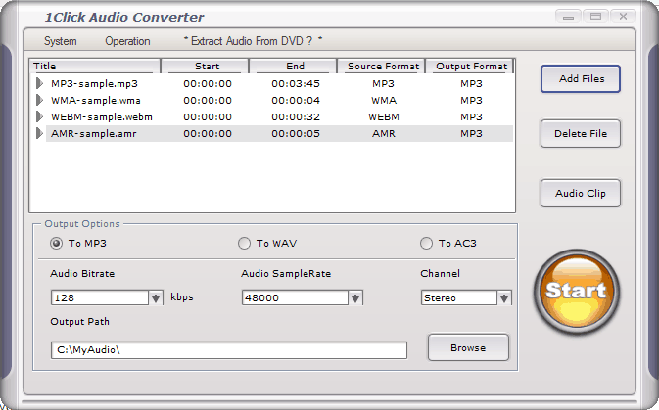The height and width of the screenshot is (410, 659).
Task: Click end time 00:00:05
Action: tap(296, 134)
